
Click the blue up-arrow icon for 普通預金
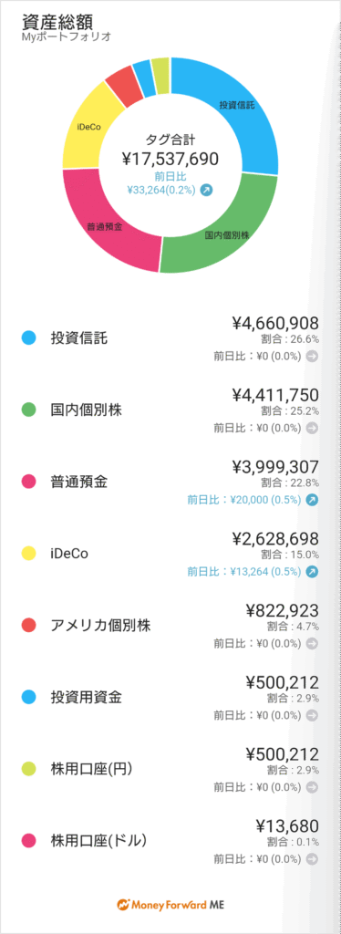[x=312, y=499]
